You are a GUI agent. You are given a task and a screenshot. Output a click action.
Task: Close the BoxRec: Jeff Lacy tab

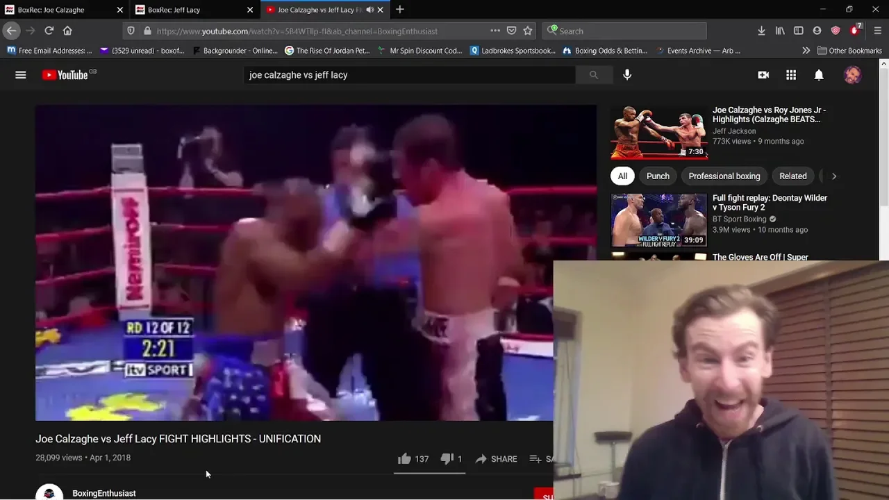[x=250, y=10]
